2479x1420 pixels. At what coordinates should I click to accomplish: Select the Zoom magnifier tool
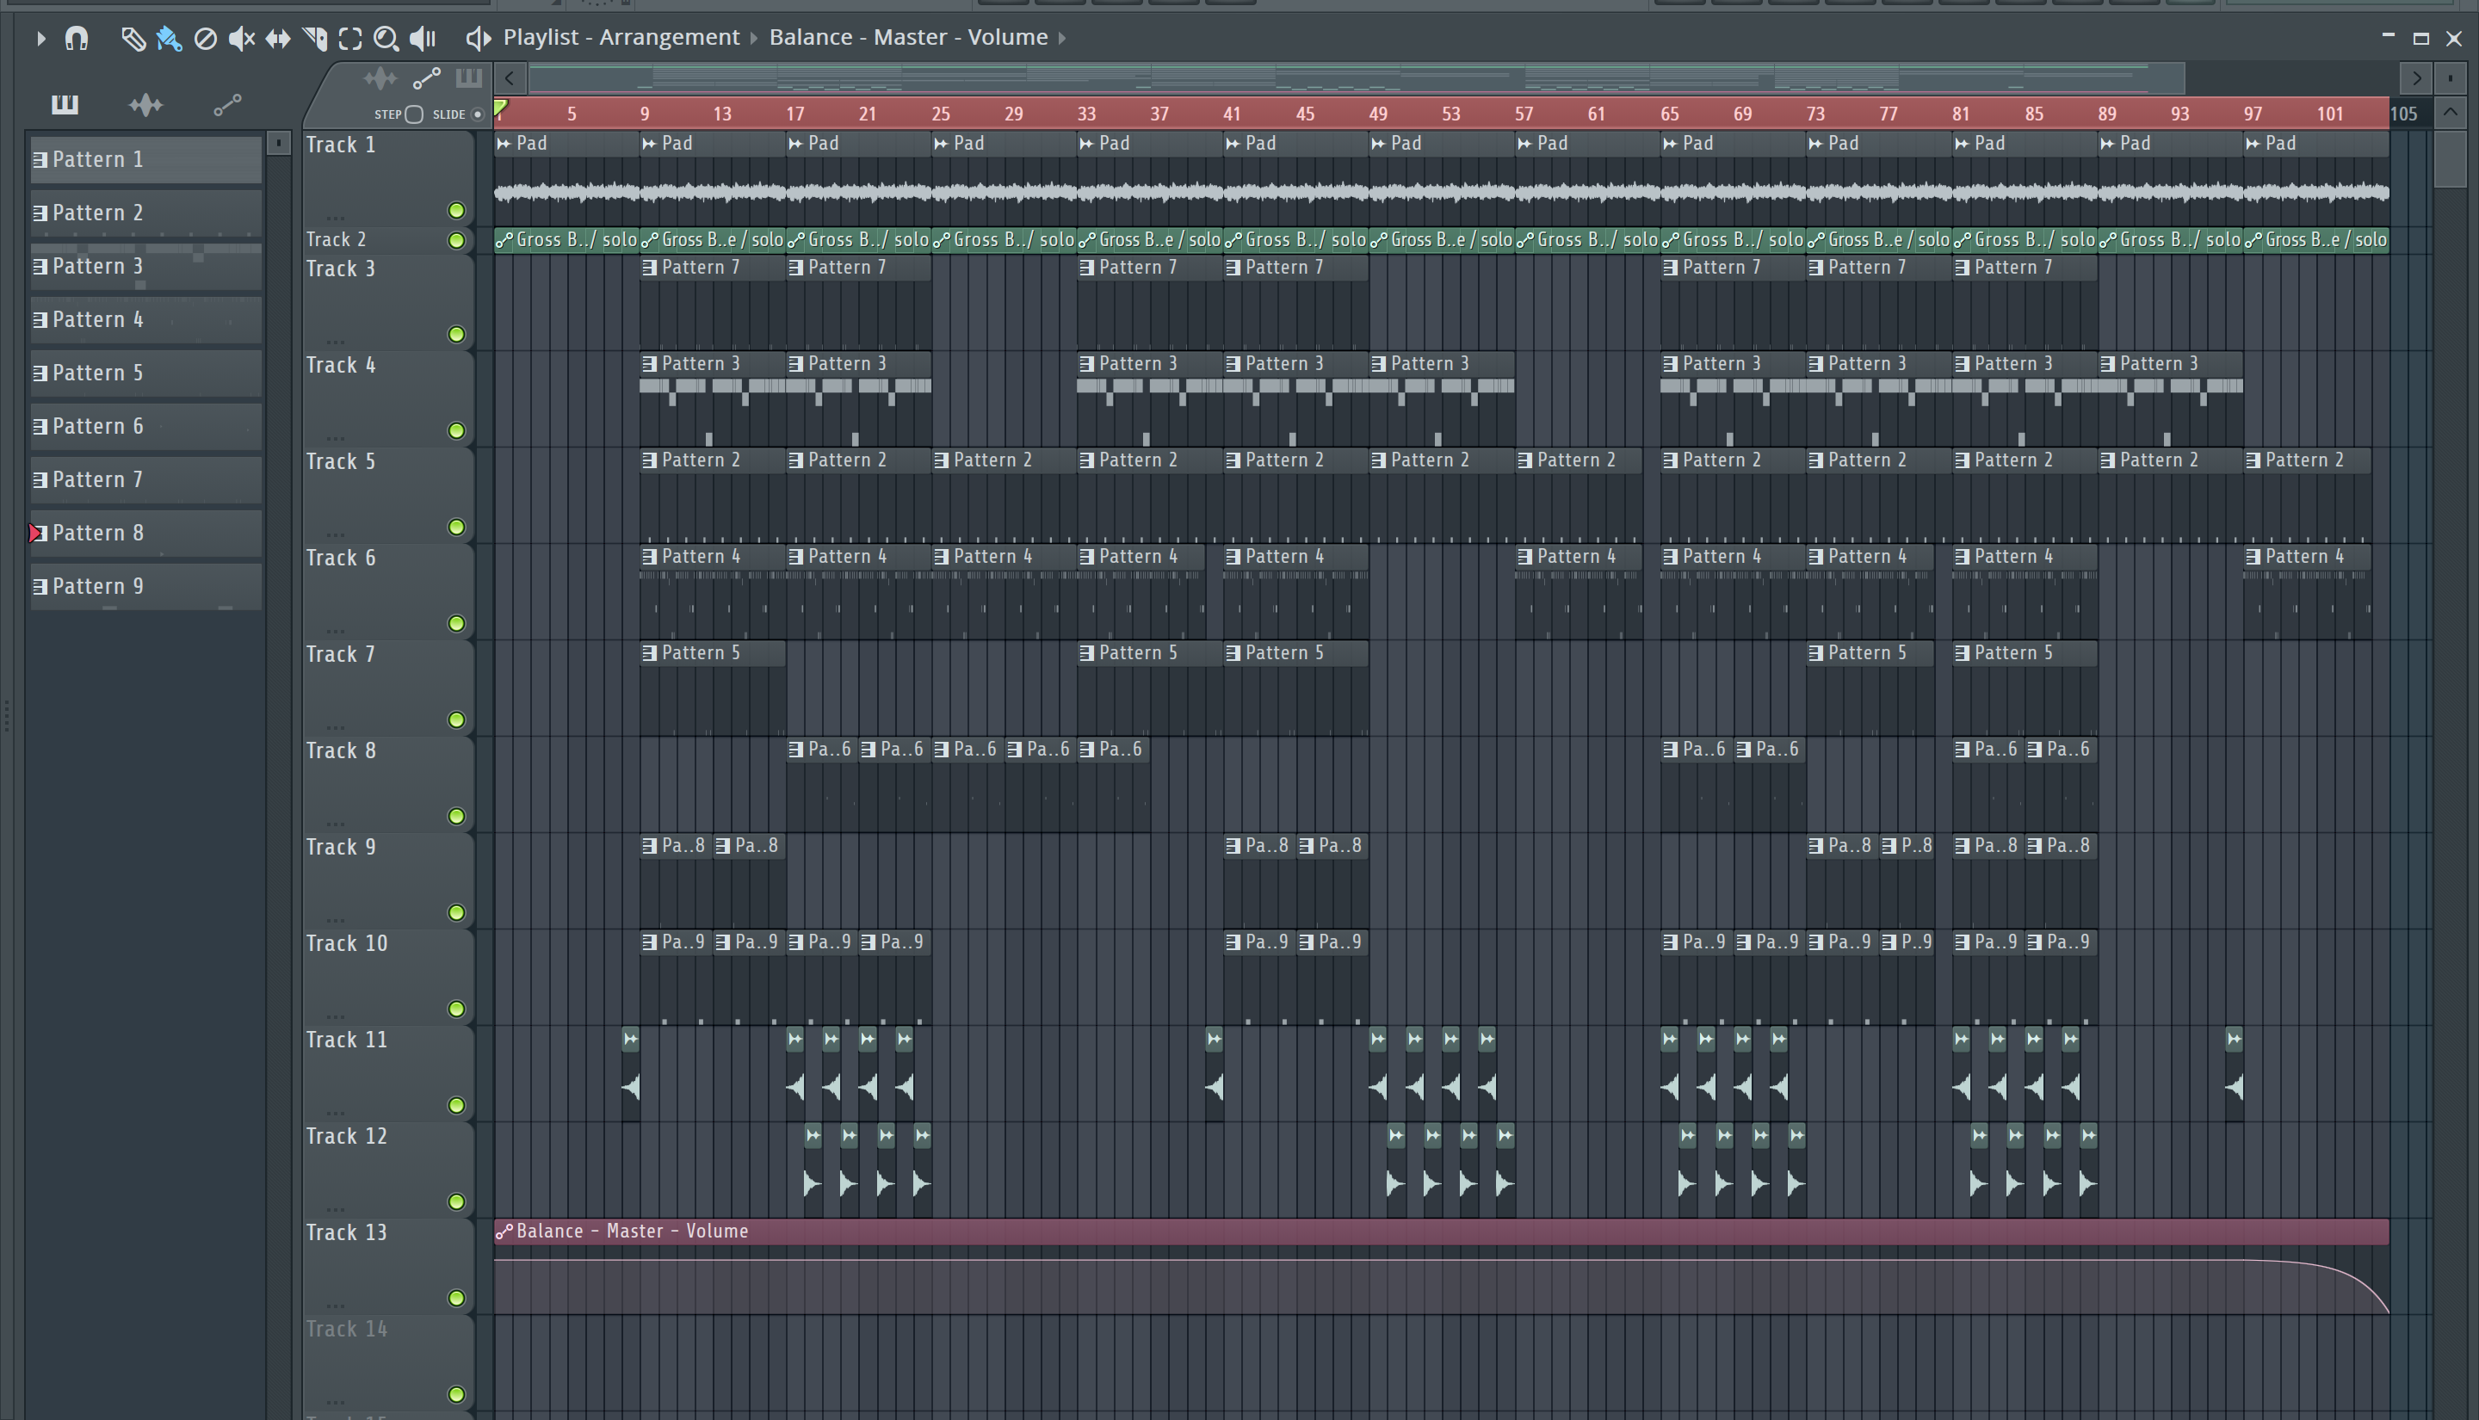[386, 38]
